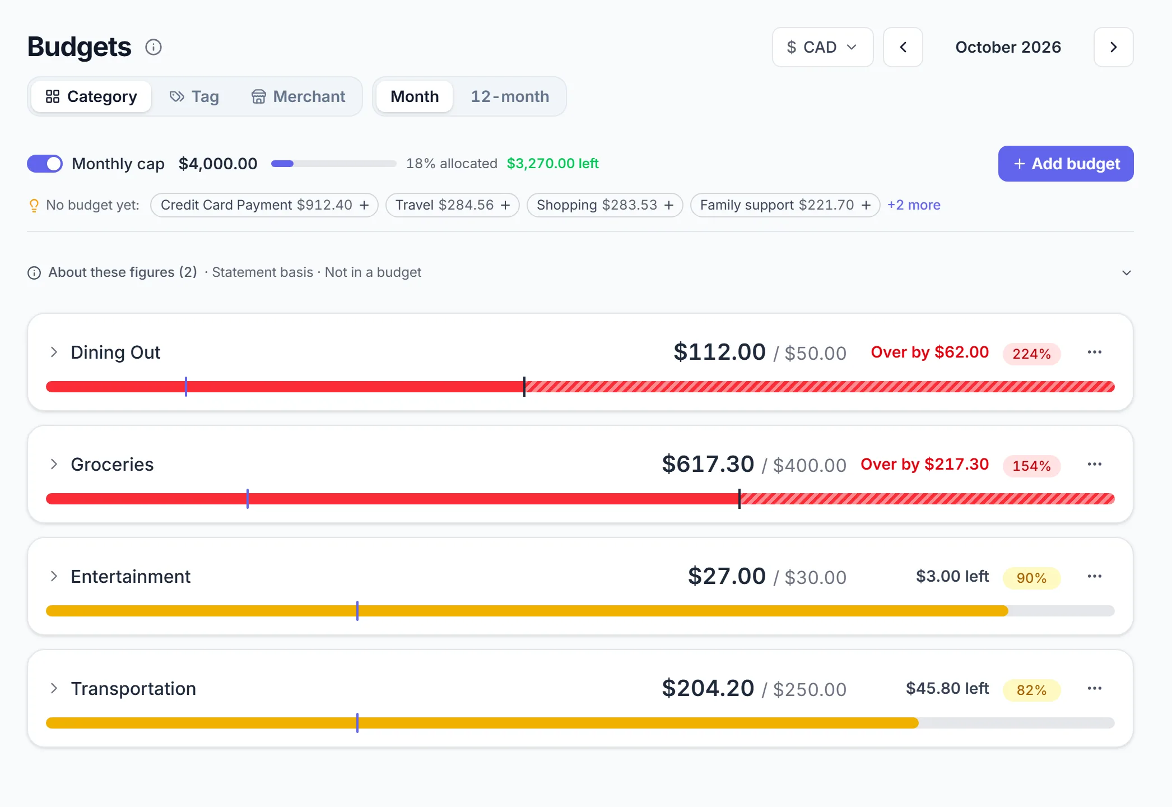The image size is (1172, 807).
Task: Toggle the Monthly cap switch
Action: [45, 164]
